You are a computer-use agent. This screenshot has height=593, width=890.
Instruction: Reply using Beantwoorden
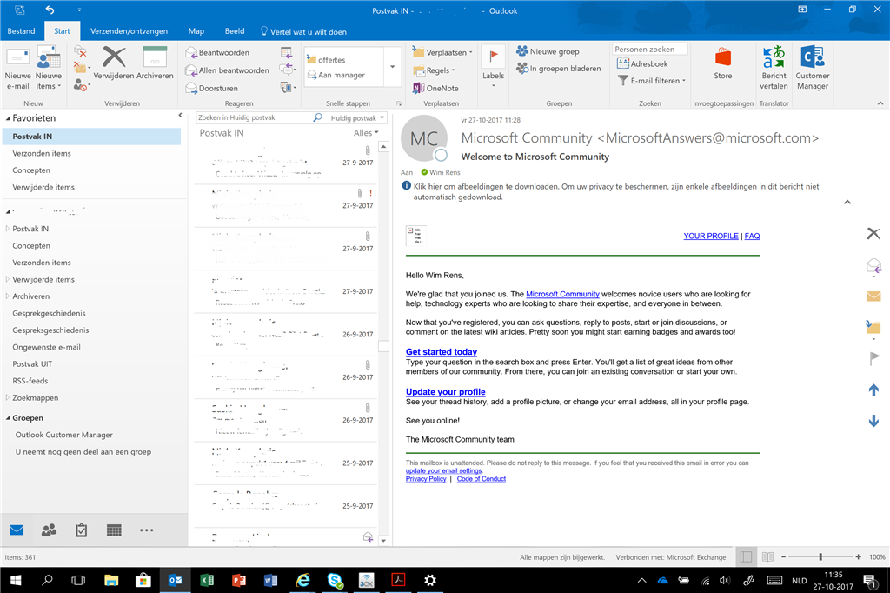click(218, 52)
